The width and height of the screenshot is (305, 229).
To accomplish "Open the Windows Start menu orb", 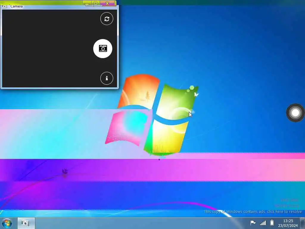I will coord(7,223).
